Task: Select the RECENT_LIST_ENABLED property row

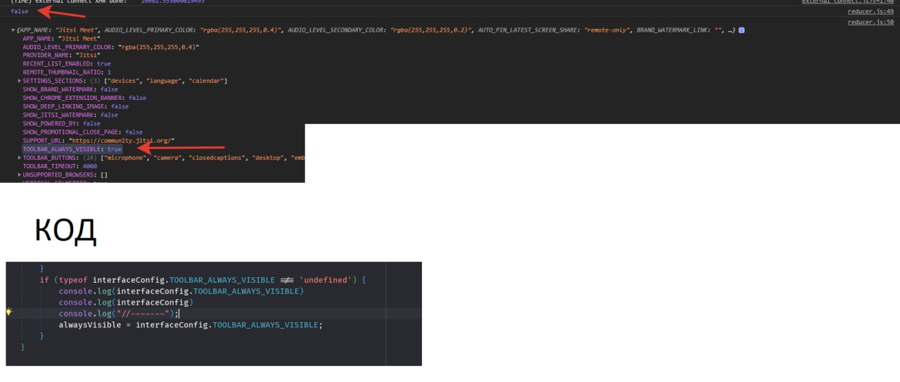Action: [67, 64]
